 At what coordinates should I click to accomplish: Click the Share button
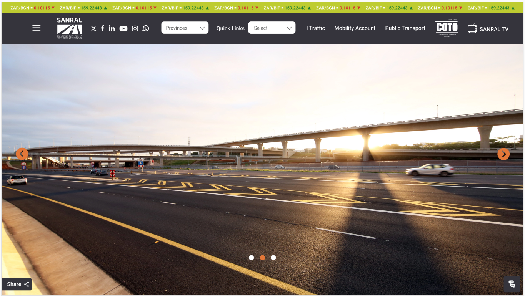[17, 284]
